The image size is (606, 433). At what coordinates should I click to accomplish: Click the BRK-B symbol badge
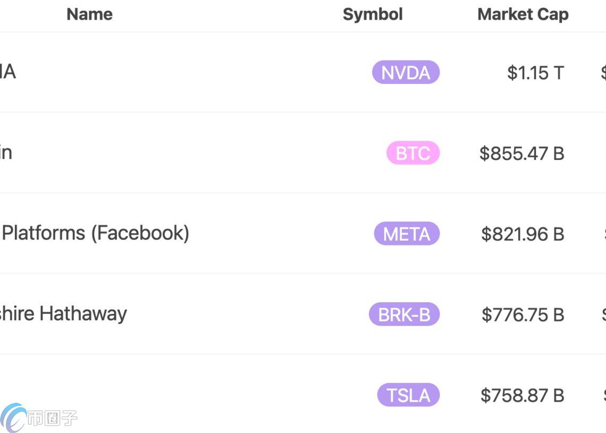click(404, 315)
